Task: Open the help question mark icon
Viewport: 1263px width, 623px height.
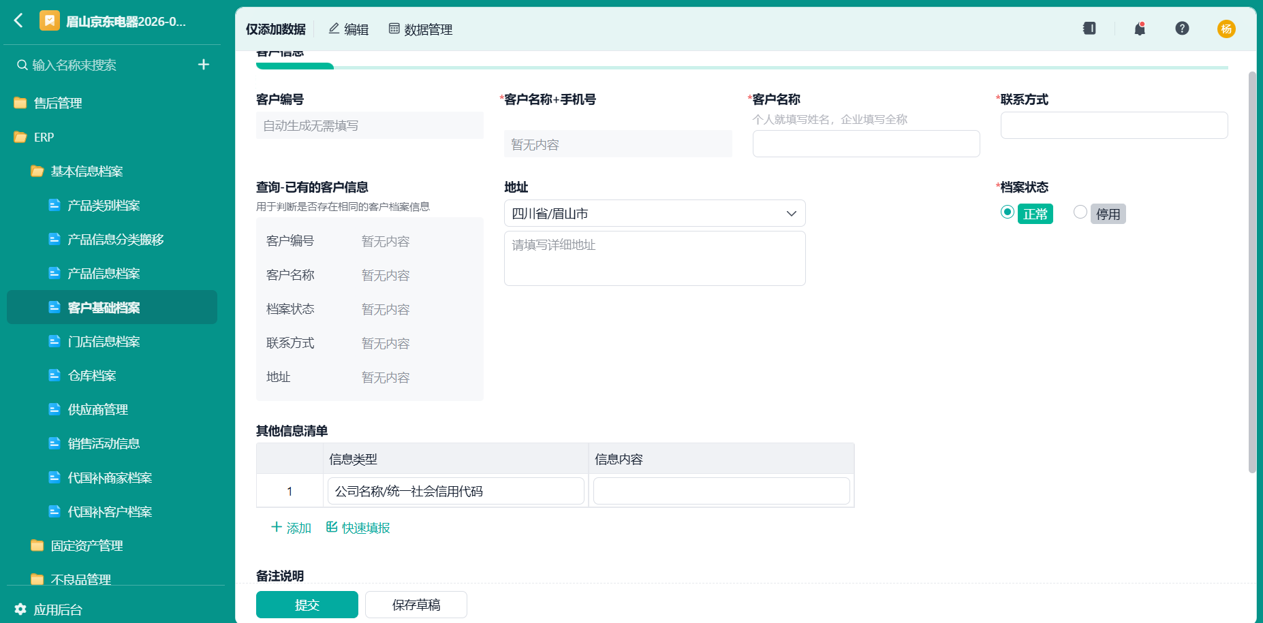Action: 1182,29
